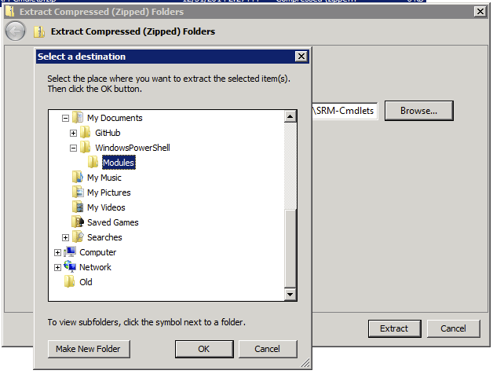Click the Network icon in tree
This screenshot has height=374, width=493.
pyautogui.click(x=70, y=266)
